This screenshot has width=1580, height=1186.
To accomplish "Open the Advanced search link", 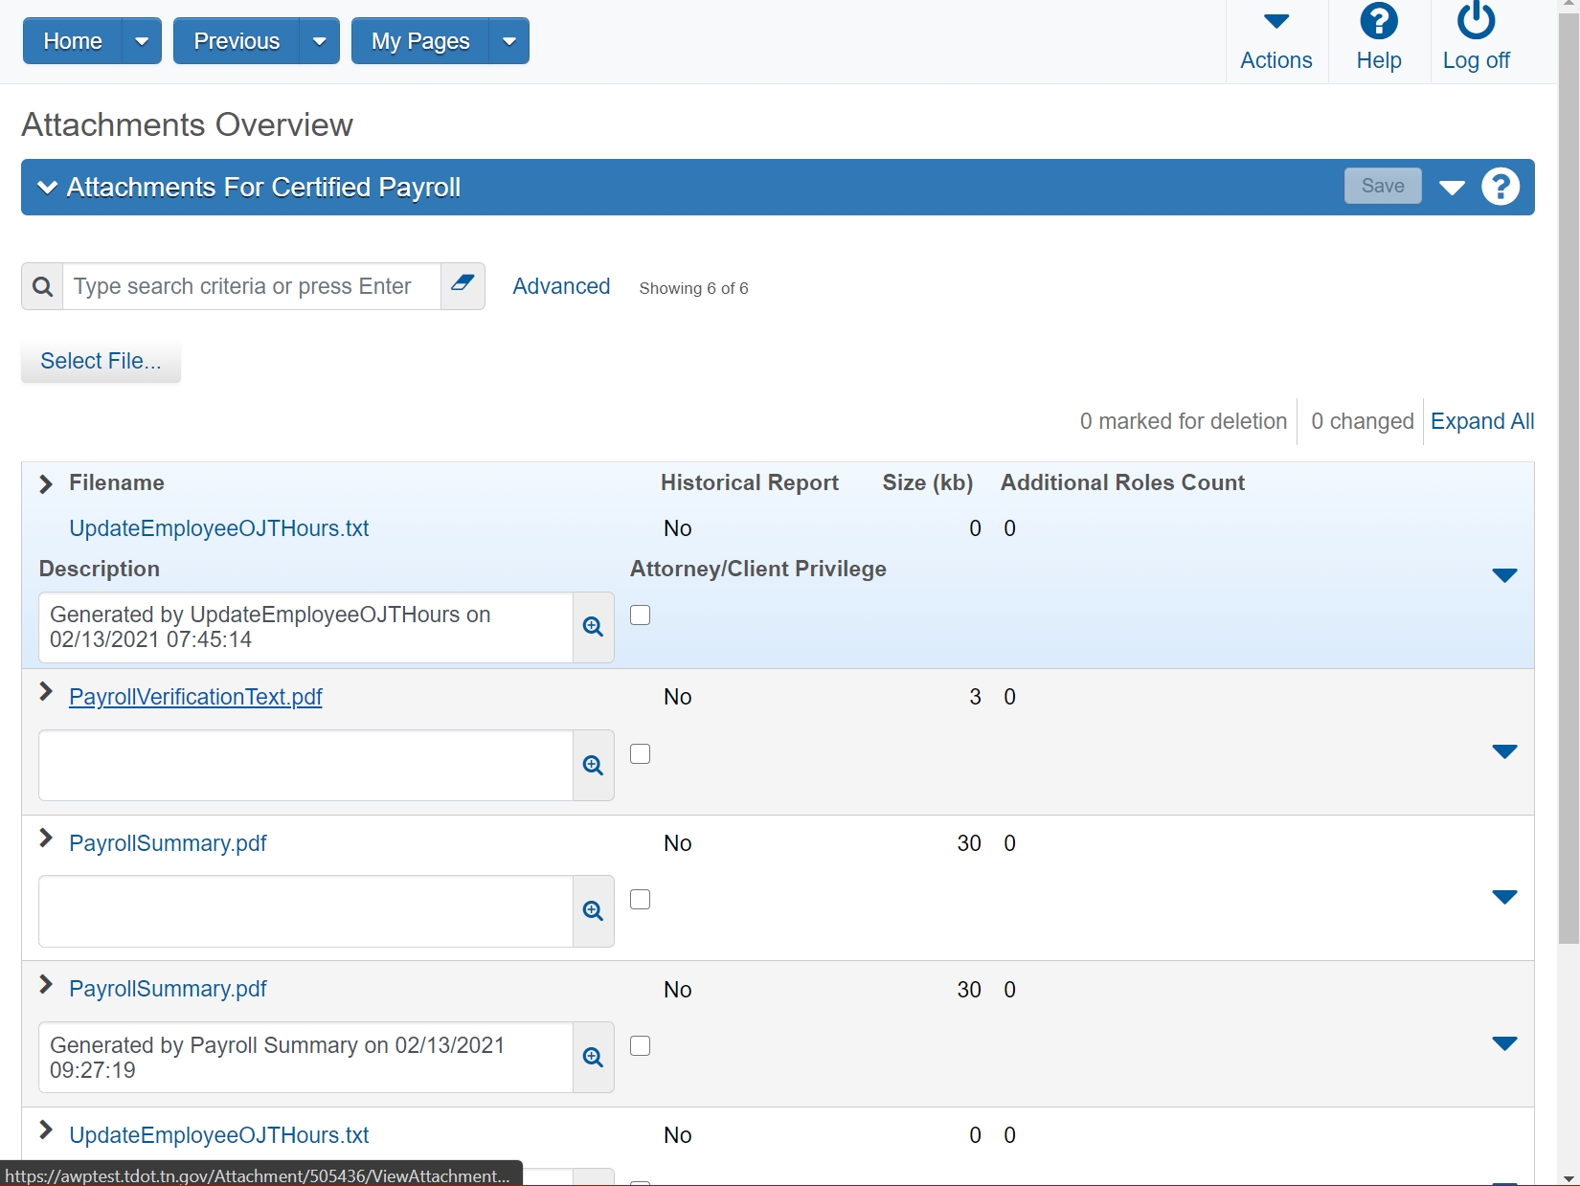I will click(561, 286).
